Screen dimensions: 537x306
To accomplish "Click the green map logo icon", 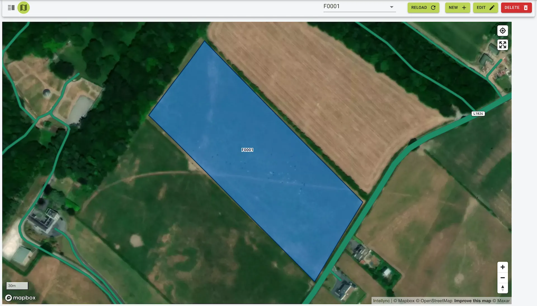I will (x=23, y=8).
